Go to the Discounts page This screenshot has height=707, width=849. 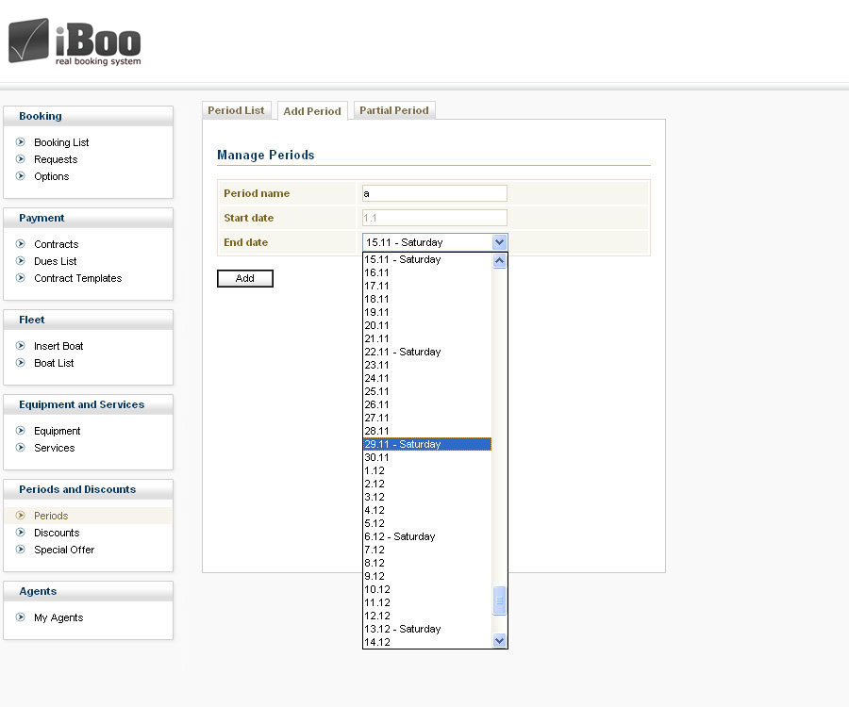tap(57, 533)
